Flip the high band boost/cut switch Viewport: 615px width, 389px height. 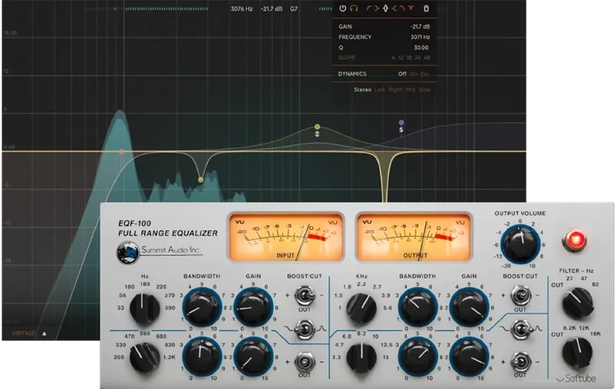click(520, 361)
